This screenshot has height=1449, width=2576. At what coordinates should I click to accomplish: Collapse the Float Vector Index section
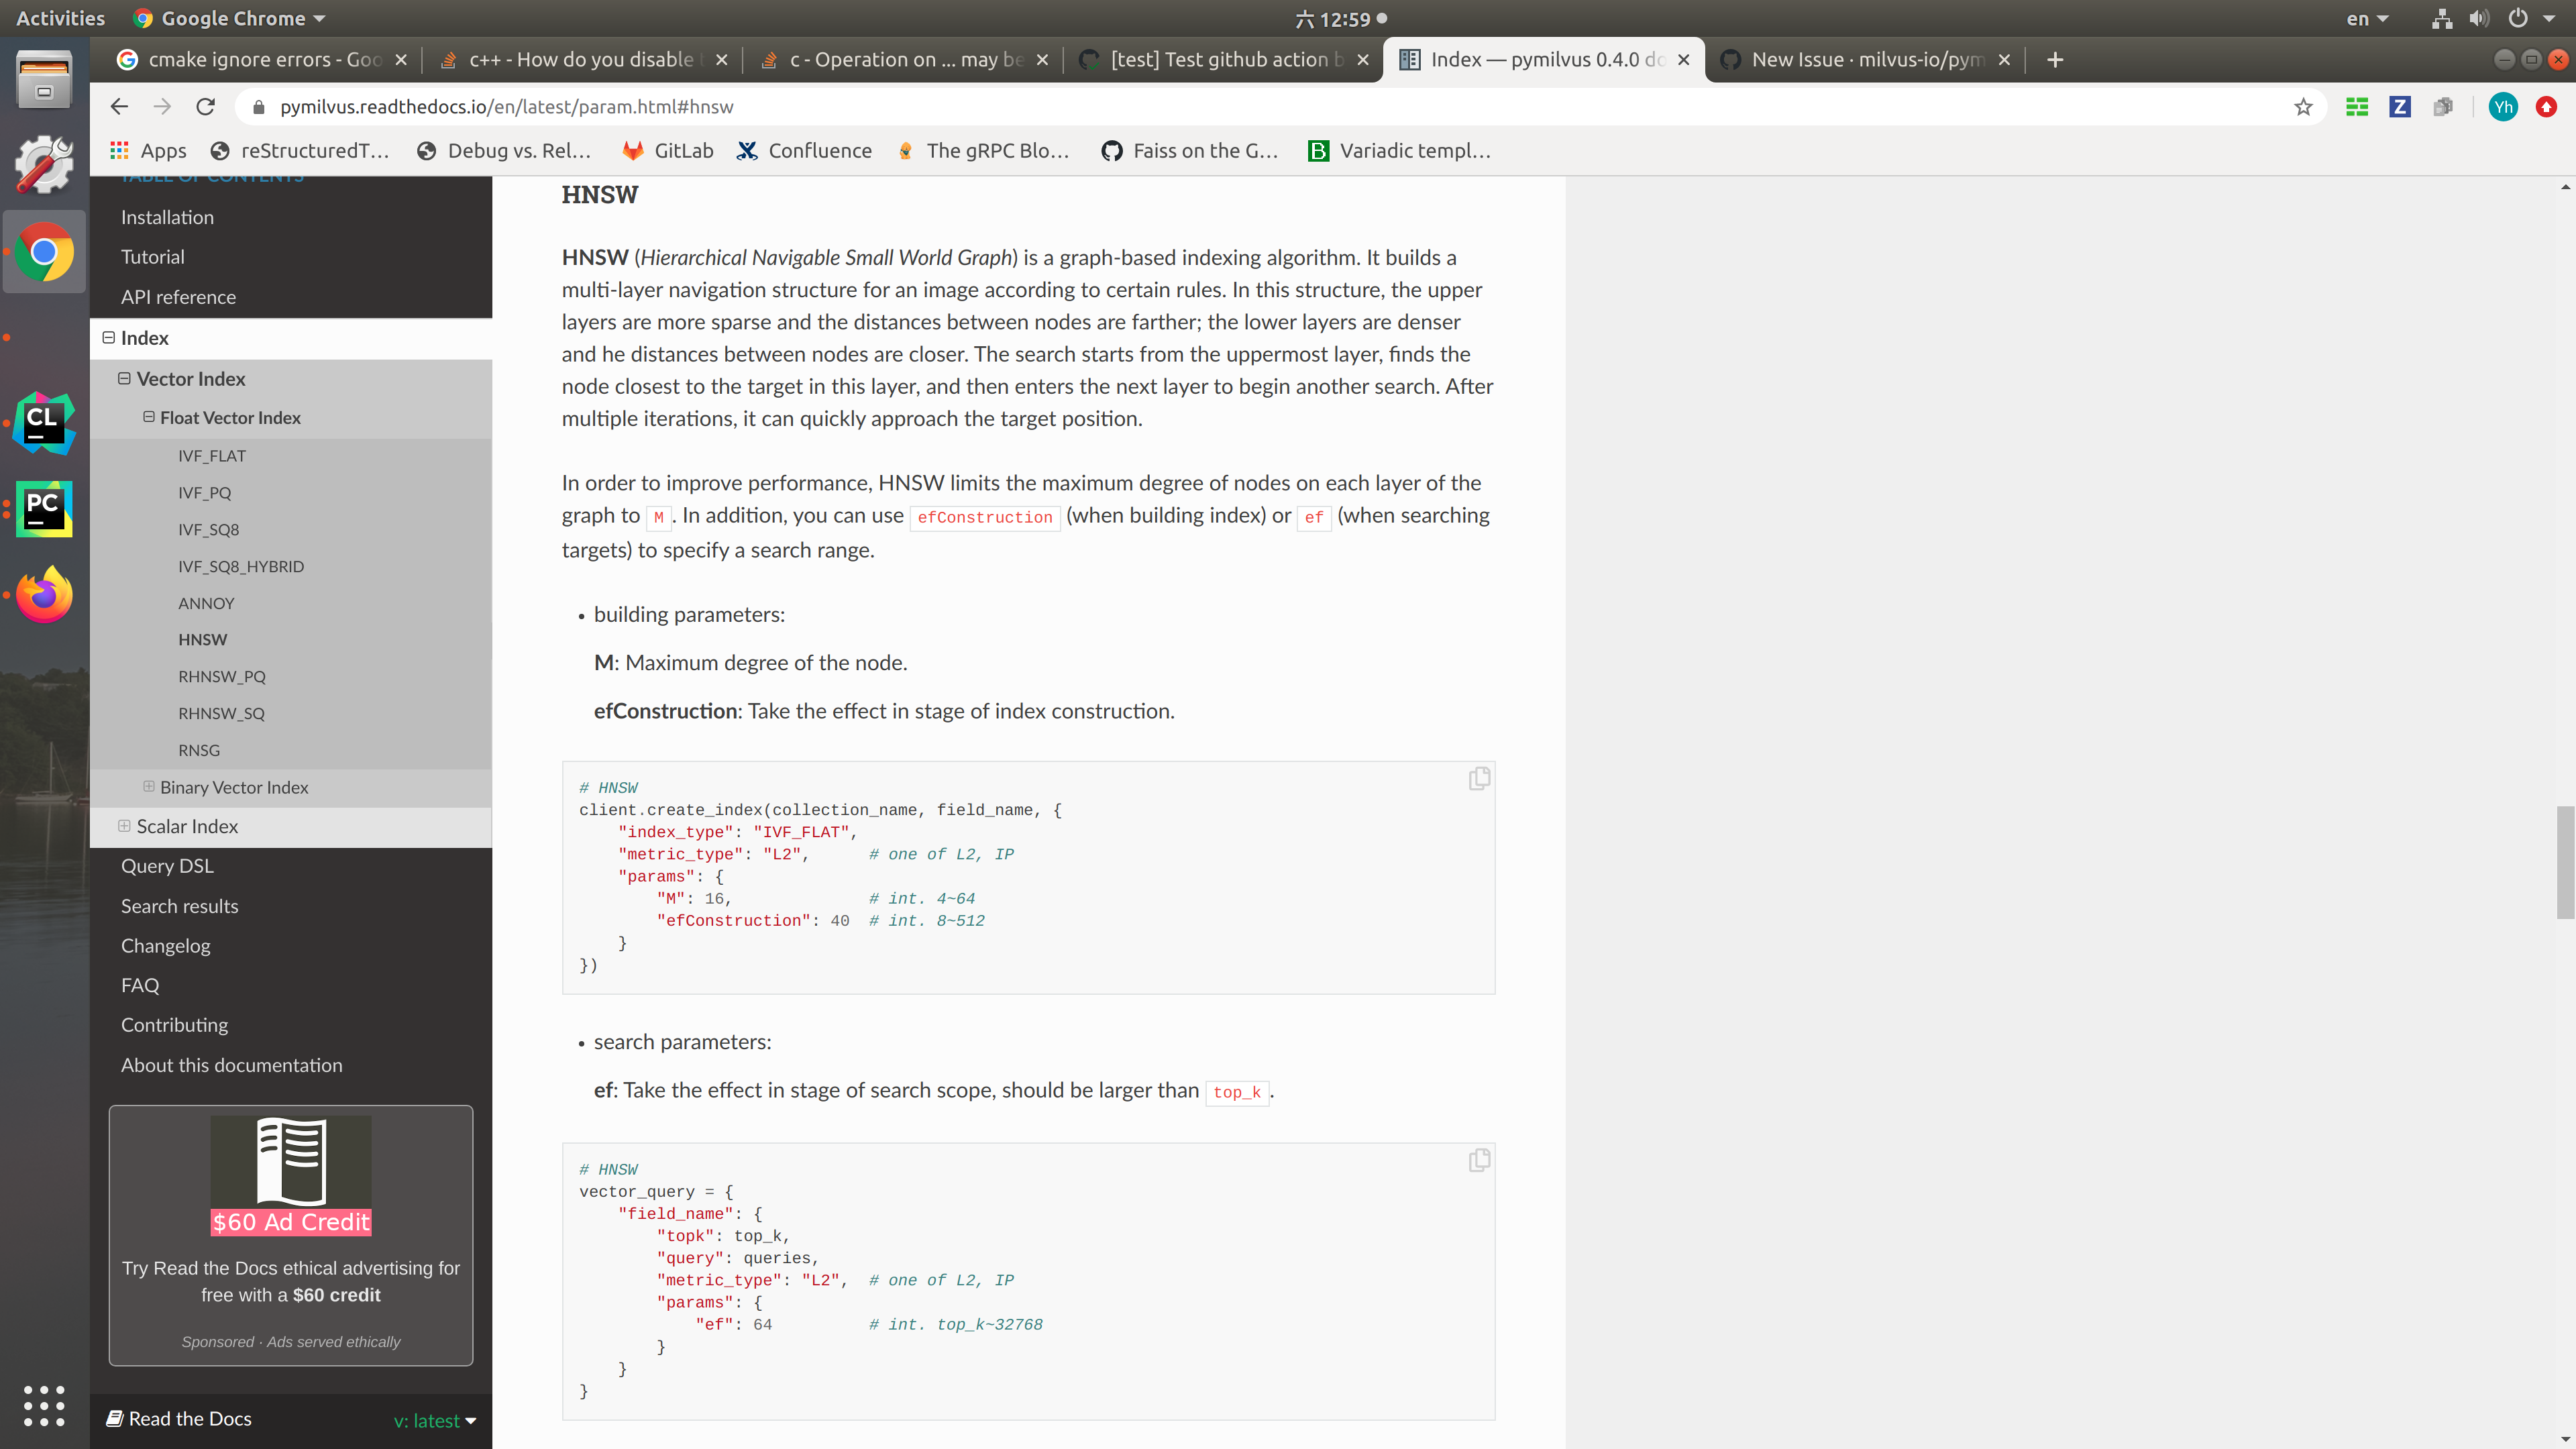click(x=148, y=417)
